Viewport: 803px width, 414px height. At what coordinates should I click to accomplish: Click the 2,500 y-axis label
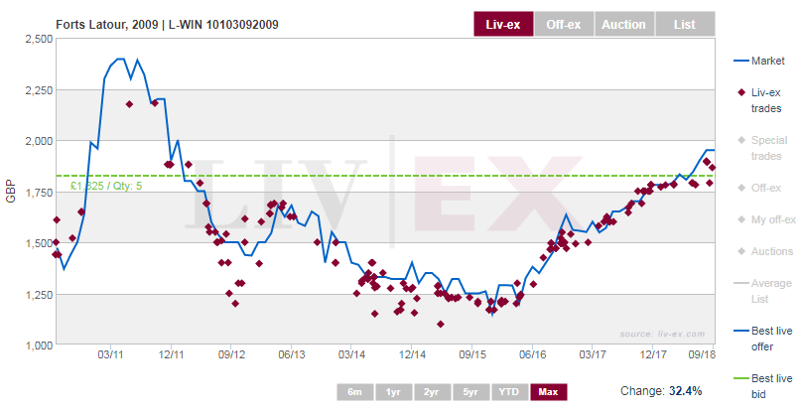pos(39,39)
